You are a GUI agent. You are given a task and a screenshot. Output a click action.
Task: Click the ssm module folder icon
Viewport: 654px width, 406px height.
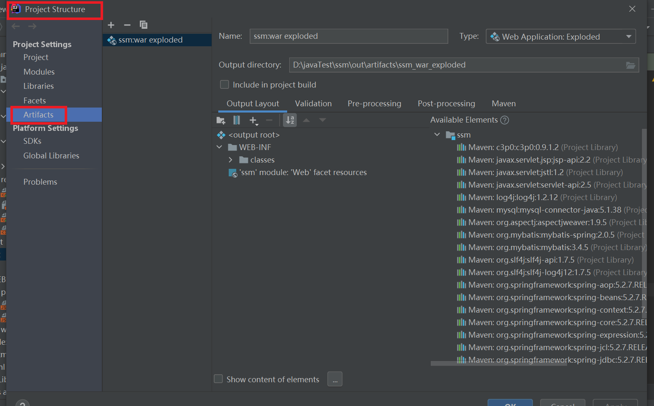pyautogui.click(x=450, y=135)
